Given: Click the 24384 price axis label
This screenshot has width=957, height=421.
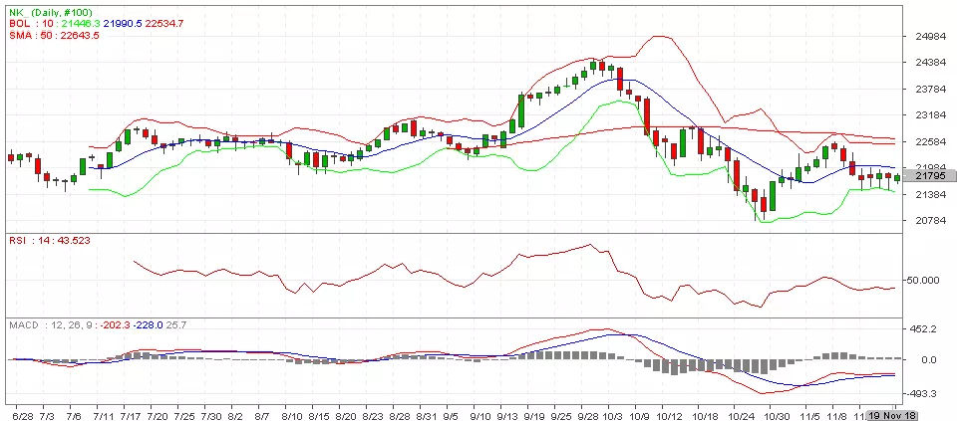Looking at the screenshot, I should click(x=931, y=63).
